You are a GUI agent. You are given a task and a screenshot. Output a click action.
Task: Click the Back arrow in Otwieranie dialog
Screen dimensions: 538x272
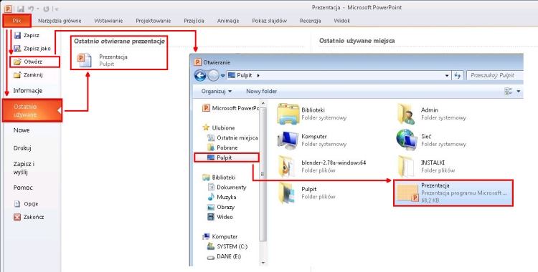pos(200,75)
